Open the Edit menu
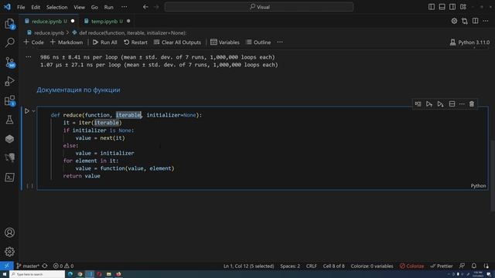 coord(36,7)
